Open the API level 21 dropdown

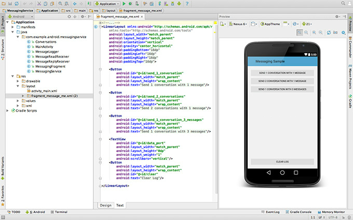coord(308,24)
